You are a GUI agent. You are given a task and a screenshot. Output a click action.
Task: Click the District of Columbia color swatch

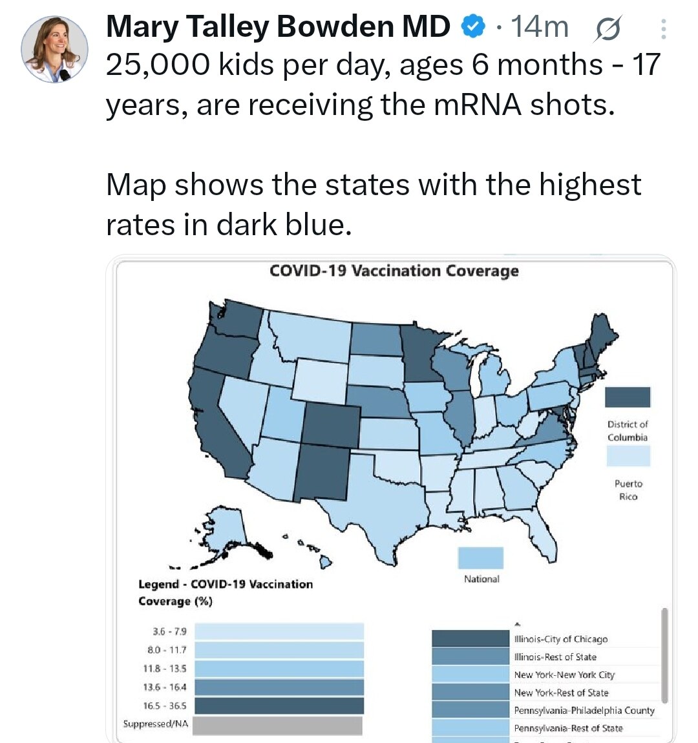coord(628,398)
